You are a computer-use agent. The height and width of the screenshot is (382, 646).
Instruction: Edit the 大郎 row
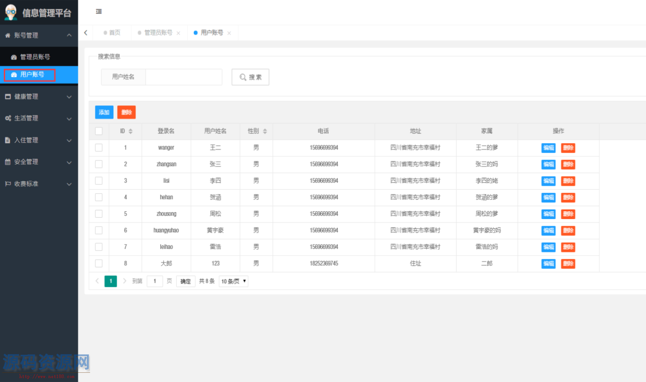point(548,263)
